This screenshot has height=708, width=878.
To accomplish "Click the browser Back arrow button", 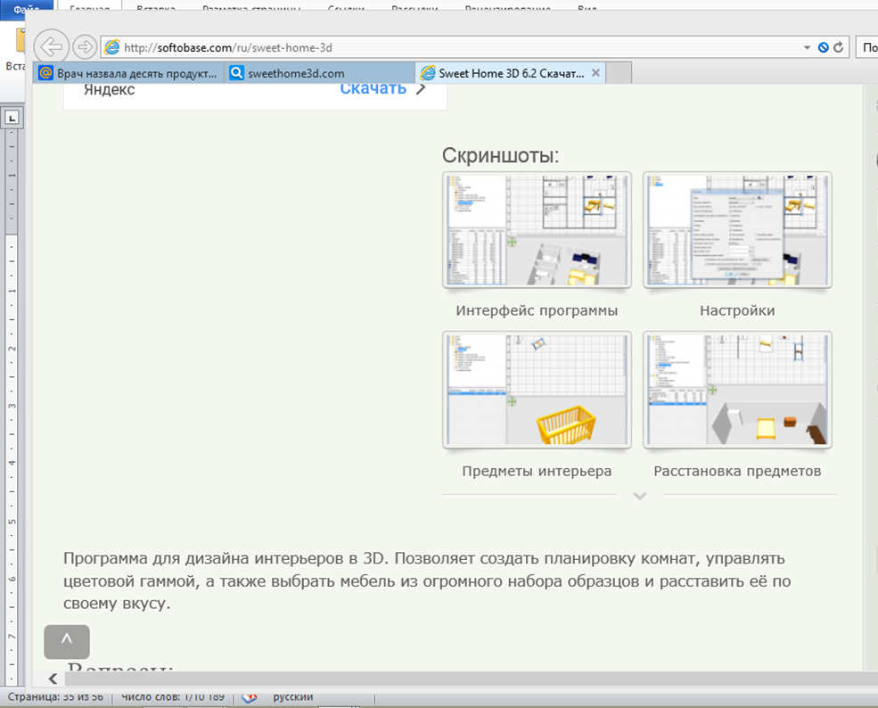I will (x=53, y=46).
